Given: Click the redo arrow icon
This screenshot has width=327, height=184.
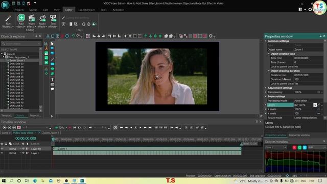Looking at the screenshot, I should point(78,36).
